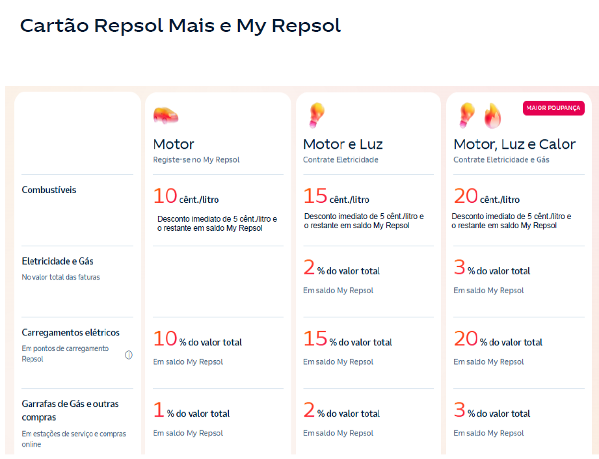This screenshot has height=459, width=599.
Task: Click Contrate Eletricidade e Gás
Action: [501, 160]
